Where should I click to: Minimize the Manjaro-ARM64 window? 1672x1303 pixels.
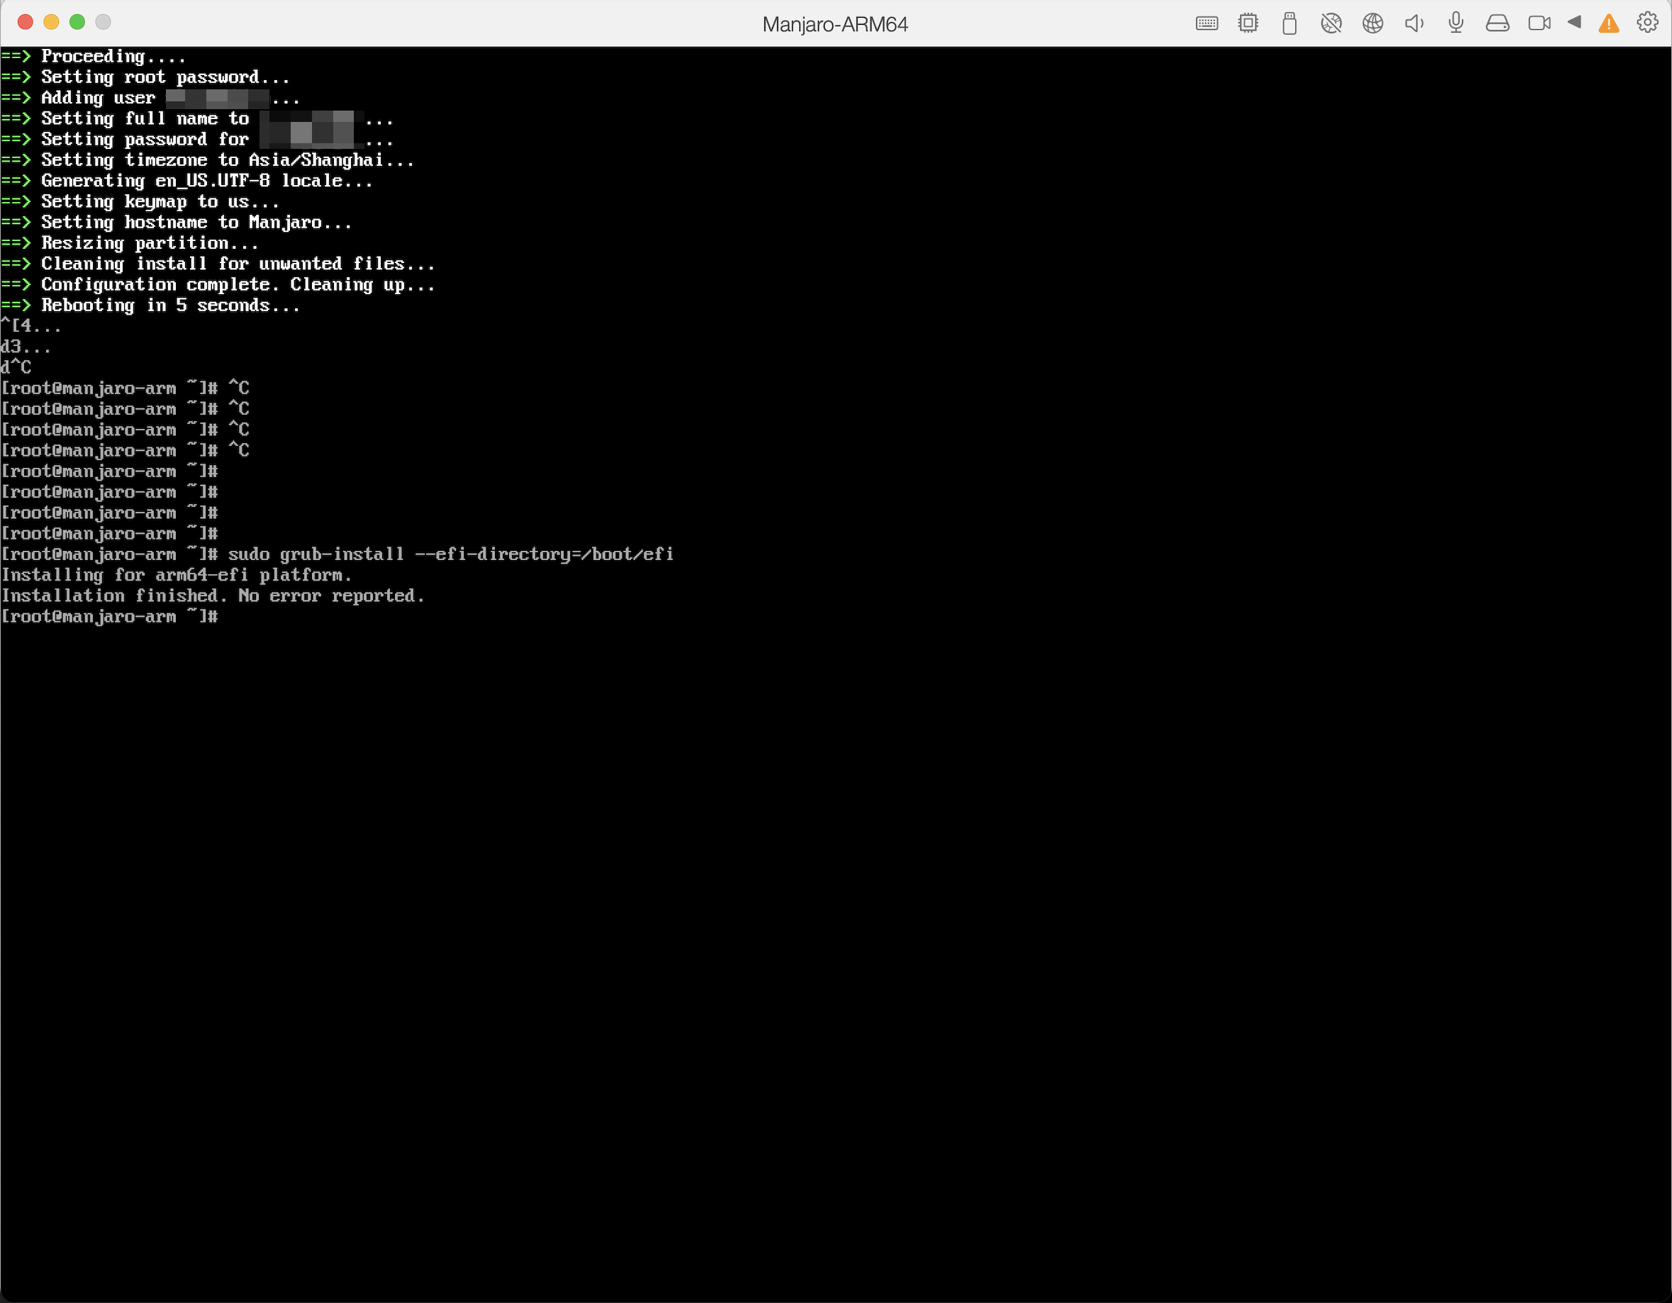point(51,22)
